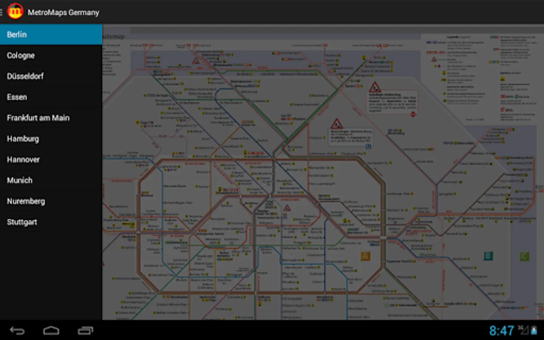The height and width of the screenshot is (340, 544).
Task: Tap the teal zone B marker on map
Action: pyautogui.click(x=488, y=256)
